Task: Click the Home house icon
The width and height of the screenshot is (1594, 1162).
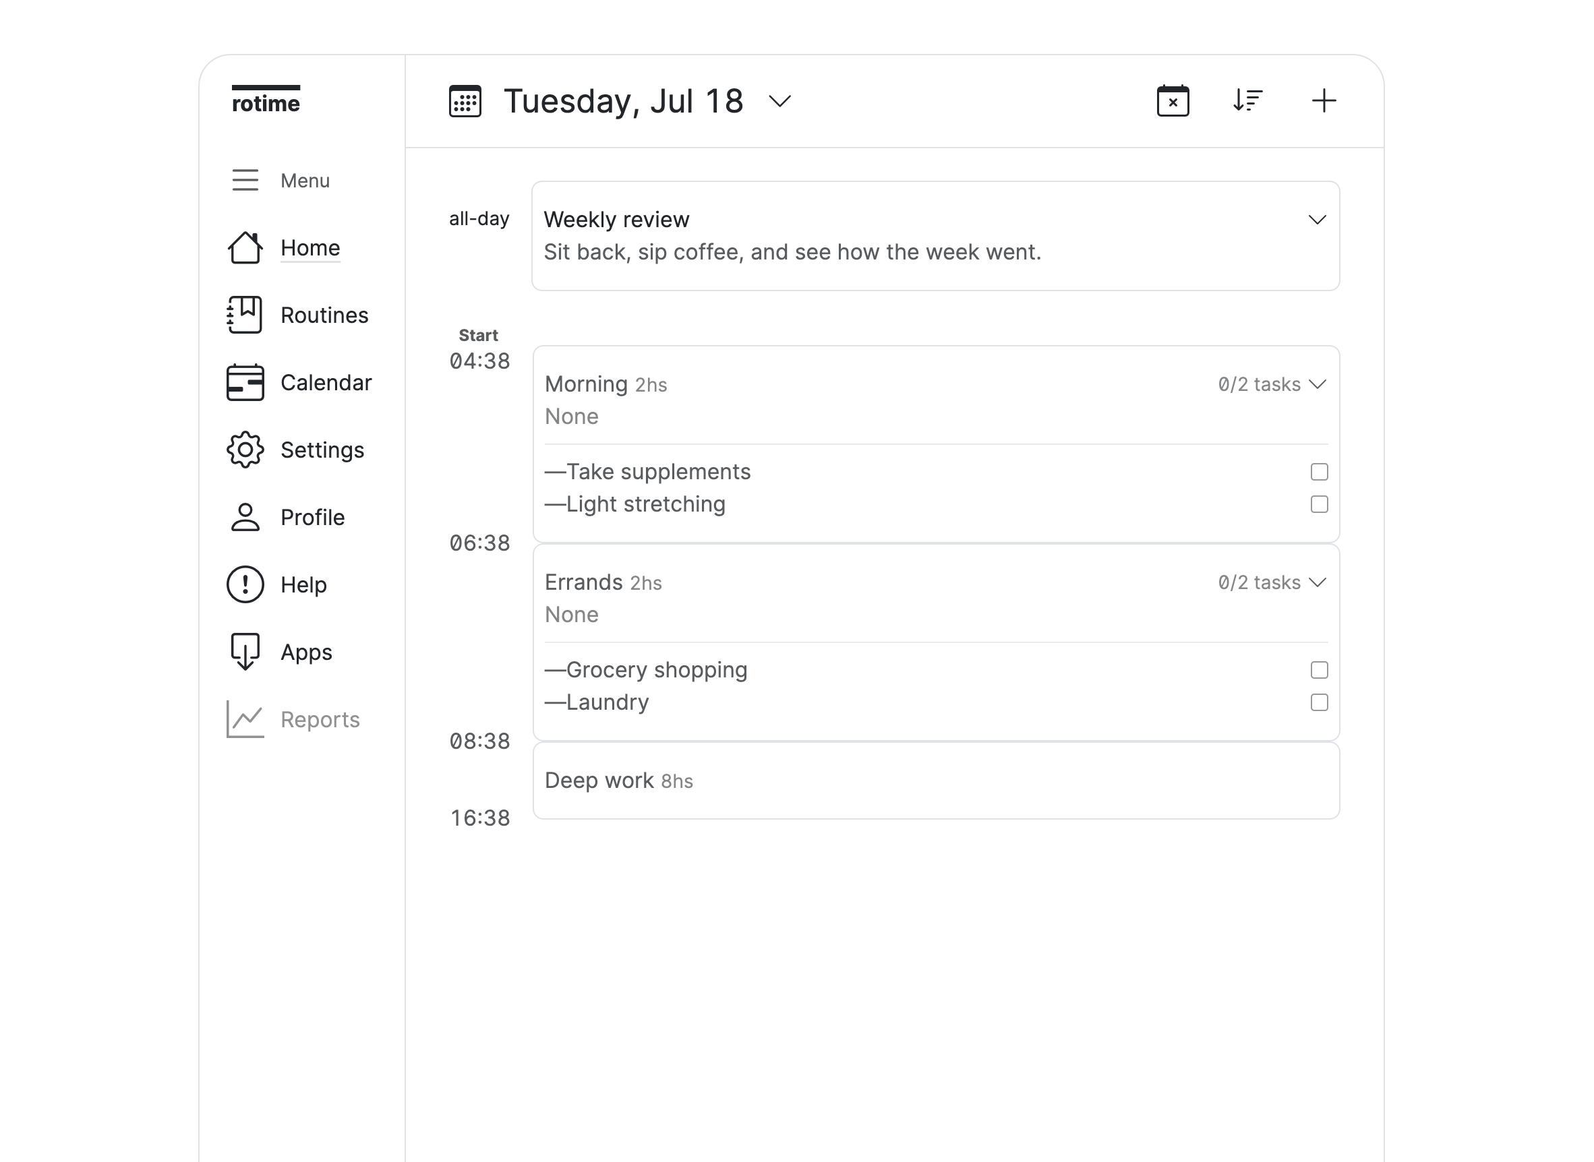Action: click(245, 247)
